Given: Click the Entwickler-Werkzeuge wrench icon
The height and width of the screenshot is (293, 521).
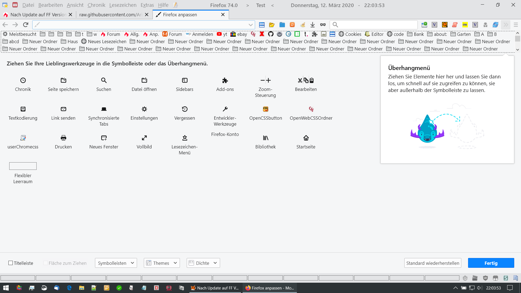Looking at the screenshot, I should 225,109.
